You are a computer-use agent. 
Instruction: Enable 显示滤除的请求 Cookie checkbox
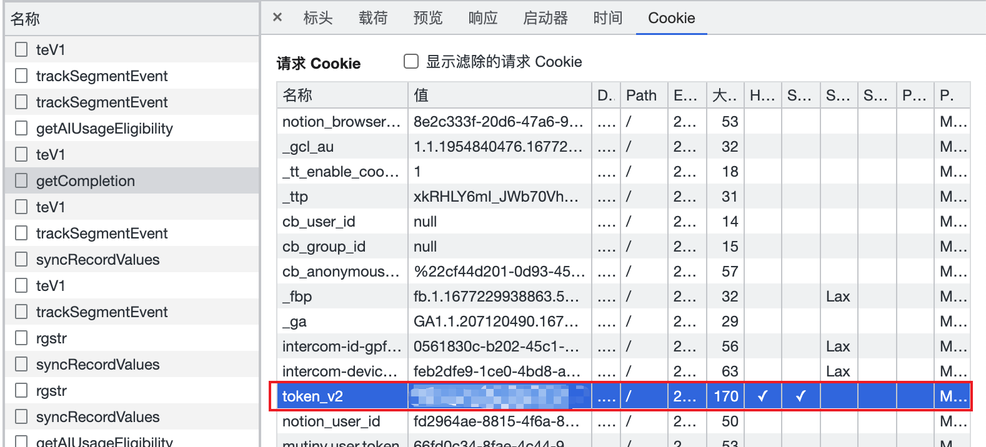pyautogui.click(x=411, y=61)
